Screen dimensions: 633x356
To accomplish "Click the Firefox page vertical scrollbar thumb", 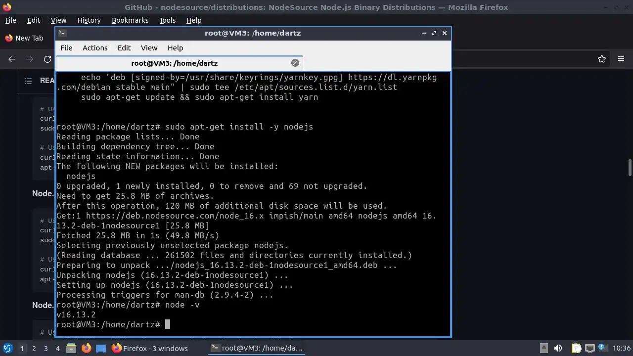I will click(x=630, y=167).
